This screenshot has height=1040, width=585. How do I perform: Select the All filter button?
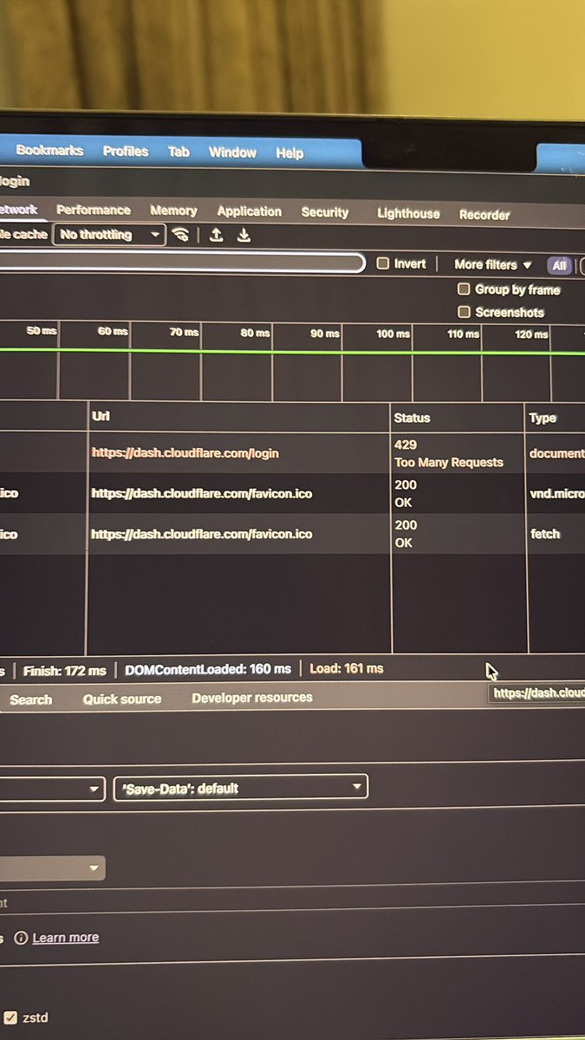[x=559, y=266]
